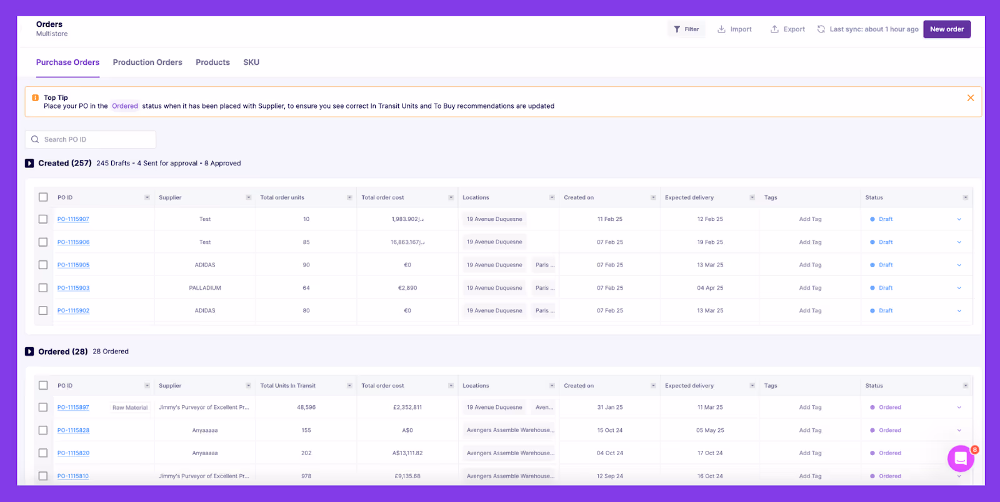Click Paris location chip for PO-1115903
This screenshot has width=1000, height=502.
(544, 288)
